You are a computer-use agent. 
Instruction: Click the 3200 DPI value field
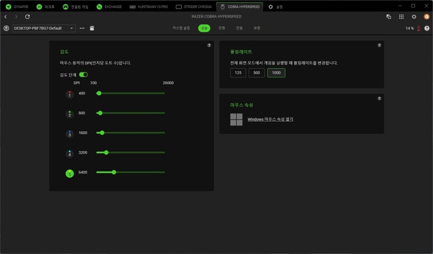pos(83,152)
